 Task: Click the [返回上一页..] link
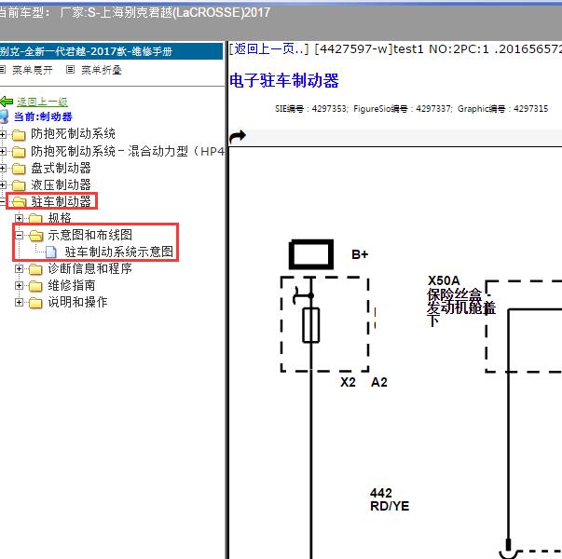[x=268, y=48]
